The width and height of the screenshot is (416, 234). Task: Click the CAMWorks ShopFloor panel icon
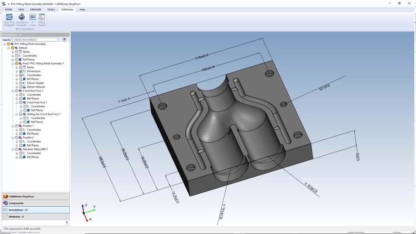tap(5, 197)
